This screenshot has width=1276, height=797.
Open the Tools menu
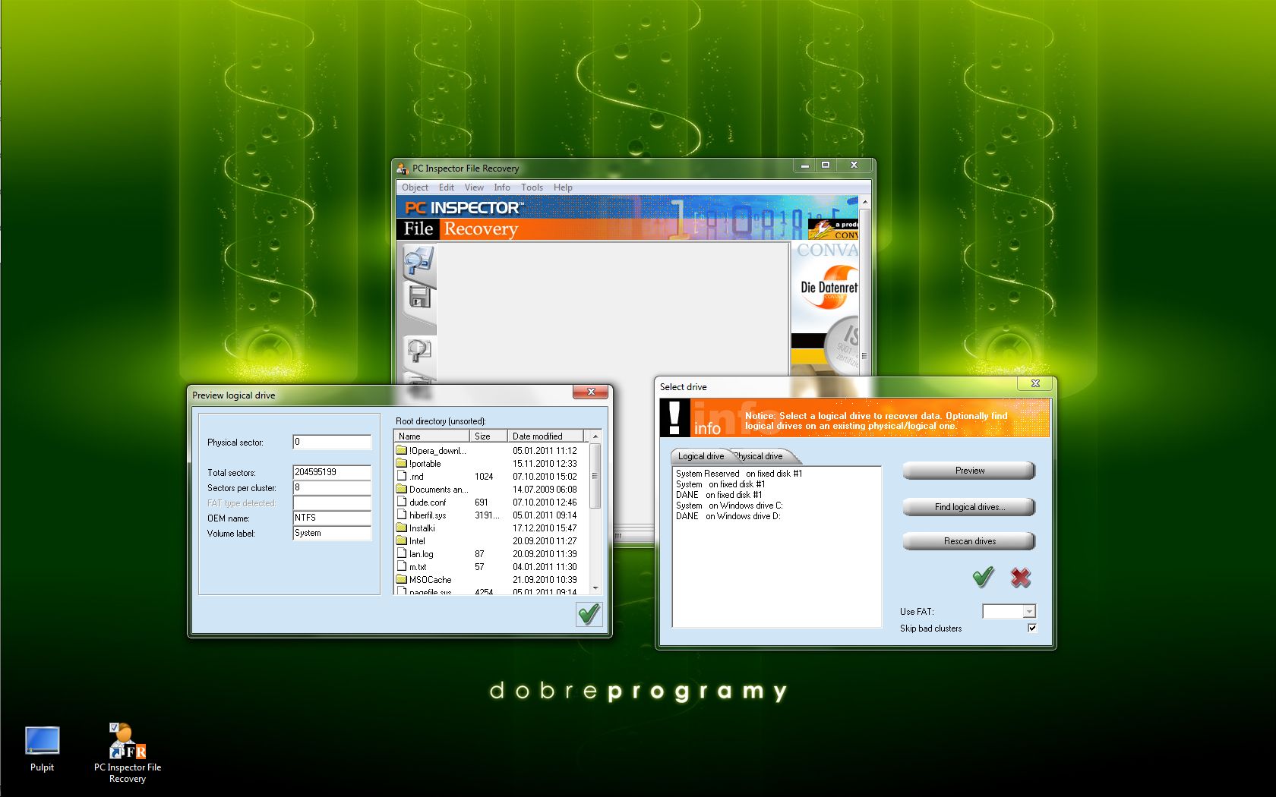(x=532, y=187)
